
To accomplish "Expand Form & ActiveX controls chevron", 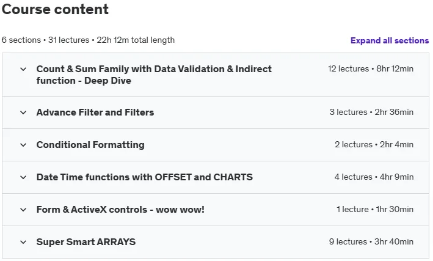I will pyautogui.click(x=23, y=210).
